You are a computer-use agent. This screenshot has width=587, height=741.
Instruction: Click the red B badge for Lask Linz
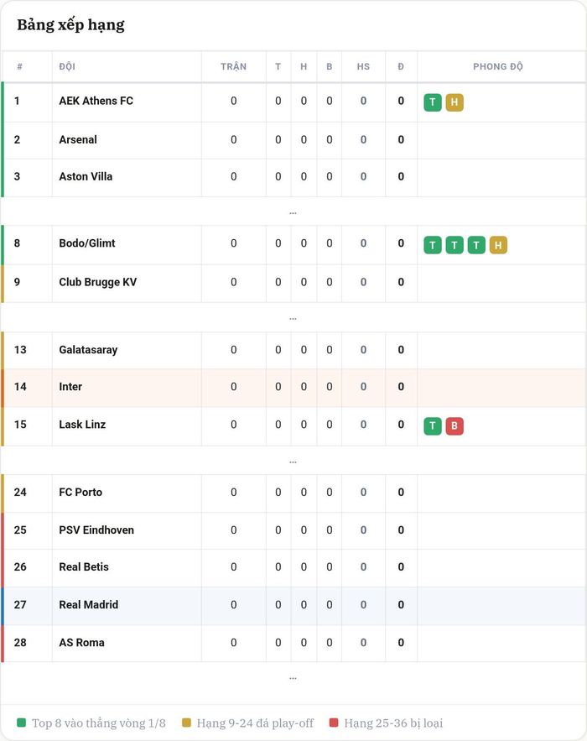pos(455,425)
